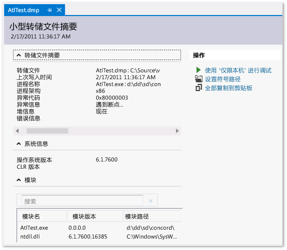Click left arrow of horizontal scrollbar

pos(18,131)
